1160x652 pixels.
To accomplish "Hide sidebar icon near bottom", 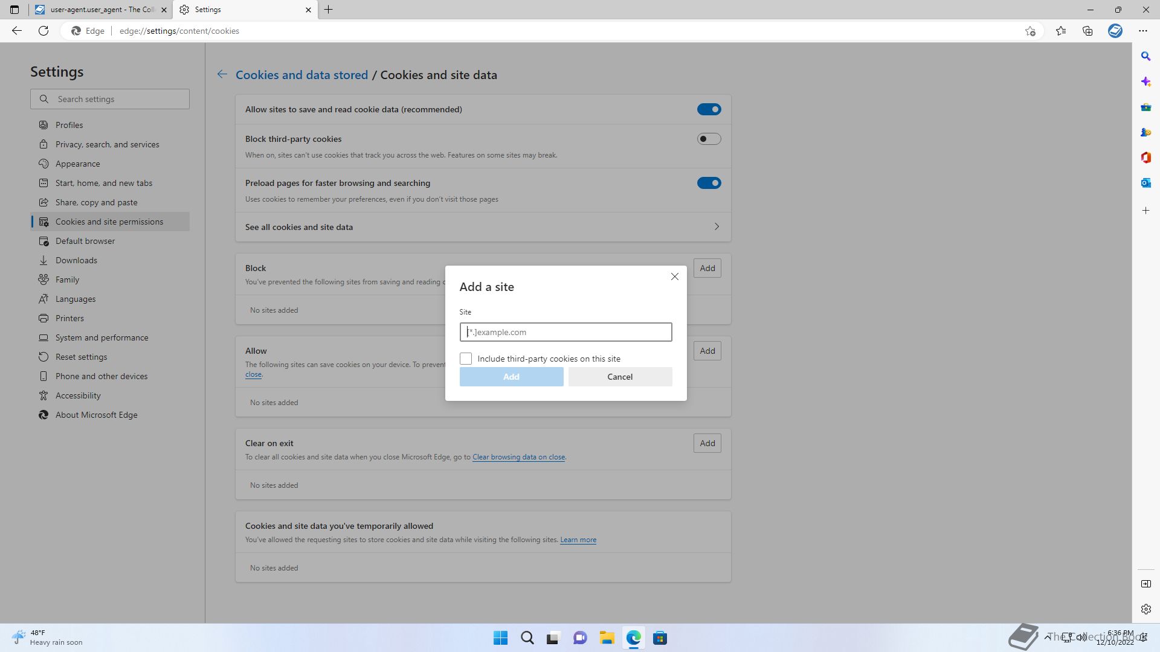I will [1146, 584].
